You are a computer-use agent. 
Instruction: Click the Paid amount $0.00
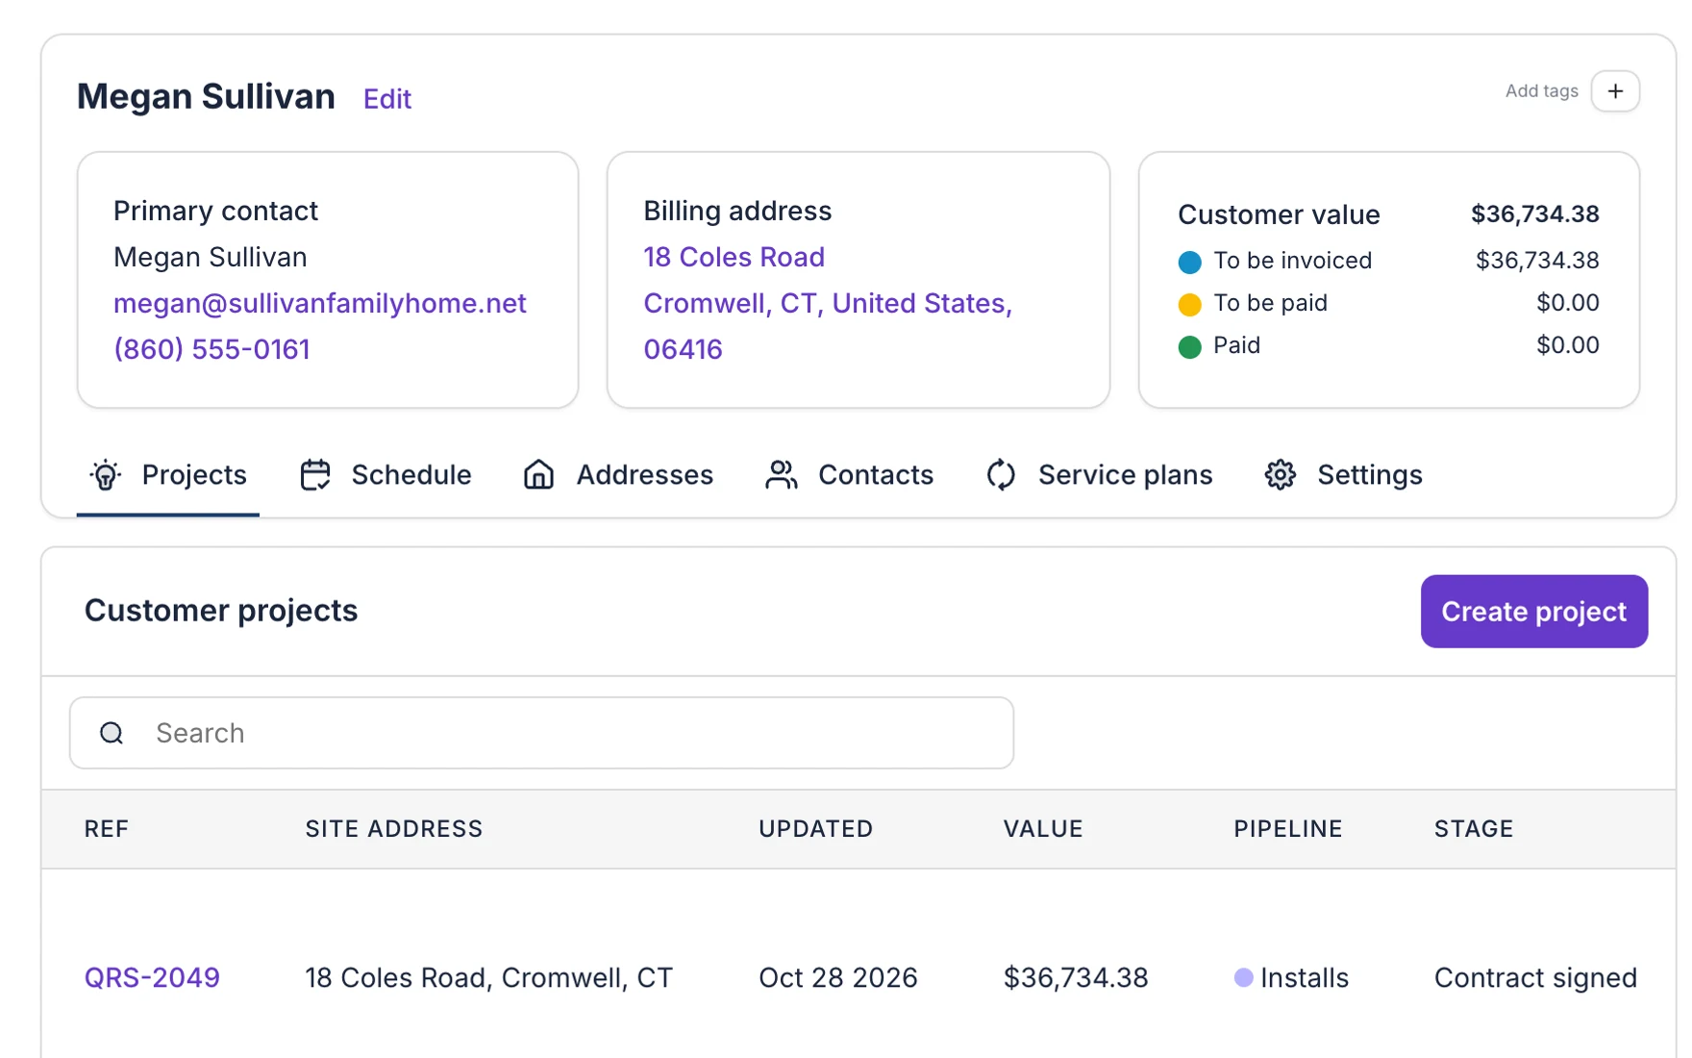coord(1568,345)
